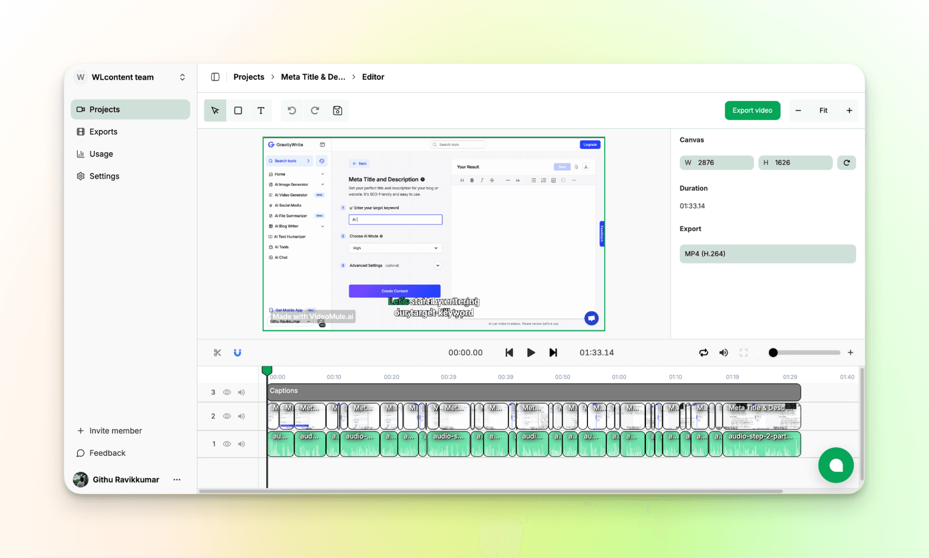Mute track 1 audio speaker icon
The image size is (929, 558).
click(x=241, y=444)
